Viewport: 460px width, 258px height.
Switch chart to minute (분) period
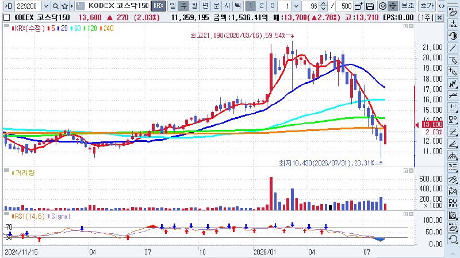pyautogui.click(x=216, y=6)
